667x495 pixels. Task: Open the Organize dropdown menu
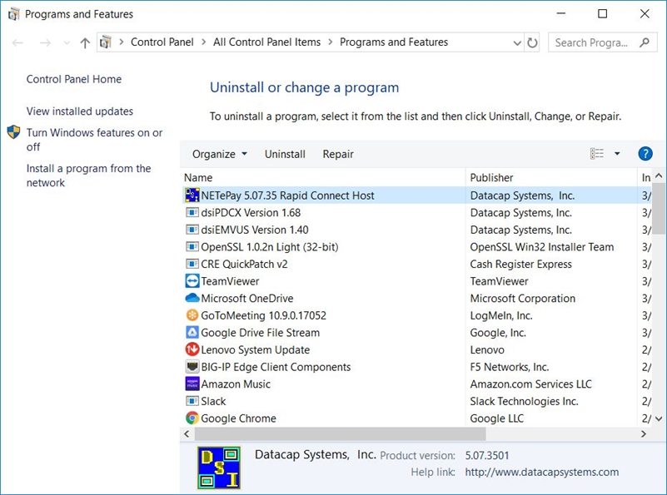(220, 154)
